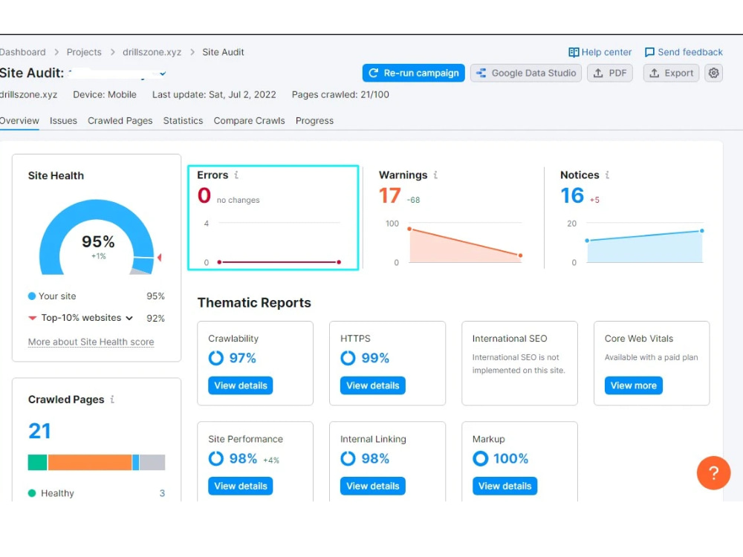Viewport: 743px width, 557px height.
Task: Click the green Healthy bar segment
Action: coord(37,462)
